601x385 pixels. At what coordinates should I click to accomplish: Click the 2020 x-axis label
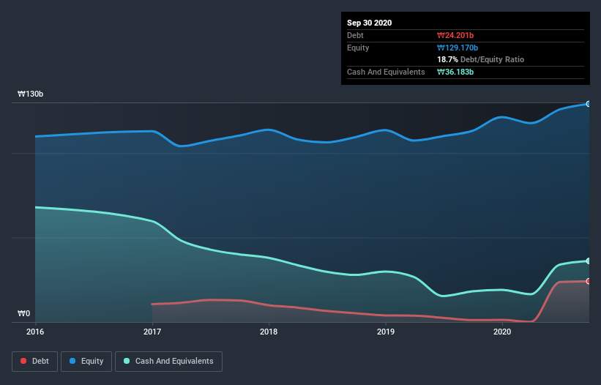(502, 332)
